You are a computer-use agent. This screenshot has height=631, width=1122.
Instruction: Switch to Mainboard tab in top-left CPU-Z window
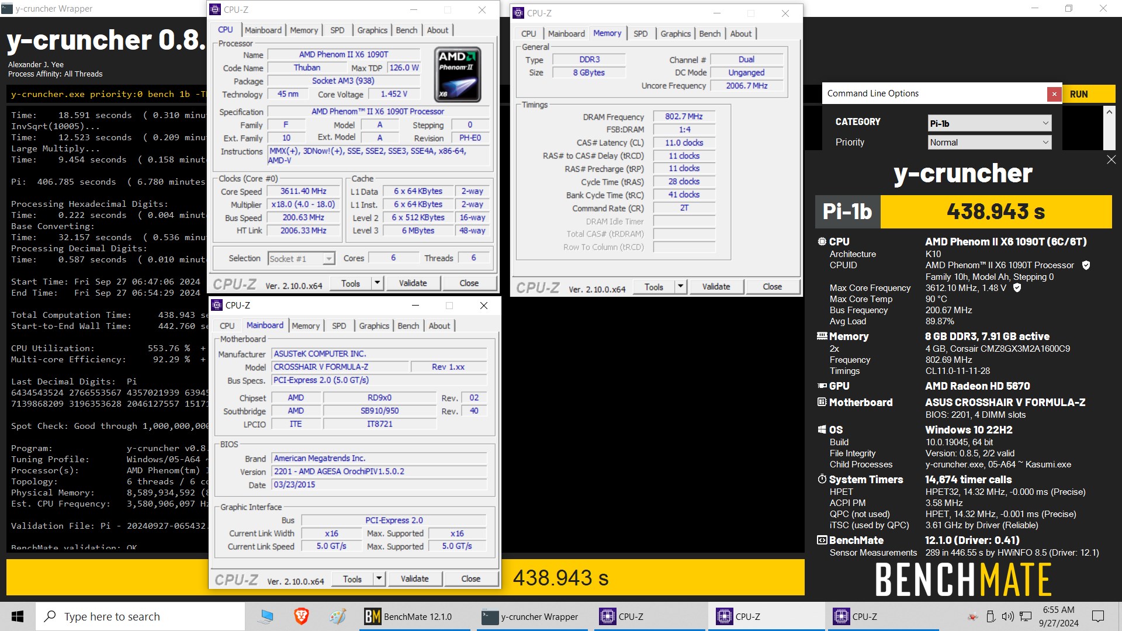(263, 30)
